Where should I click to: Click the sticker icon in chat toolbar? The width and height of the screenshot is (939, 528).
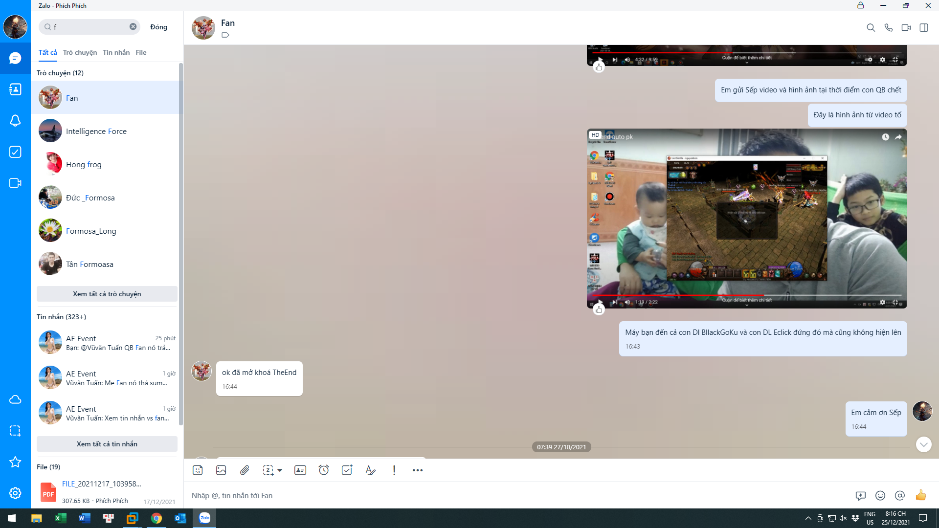[x=198, y=470]
